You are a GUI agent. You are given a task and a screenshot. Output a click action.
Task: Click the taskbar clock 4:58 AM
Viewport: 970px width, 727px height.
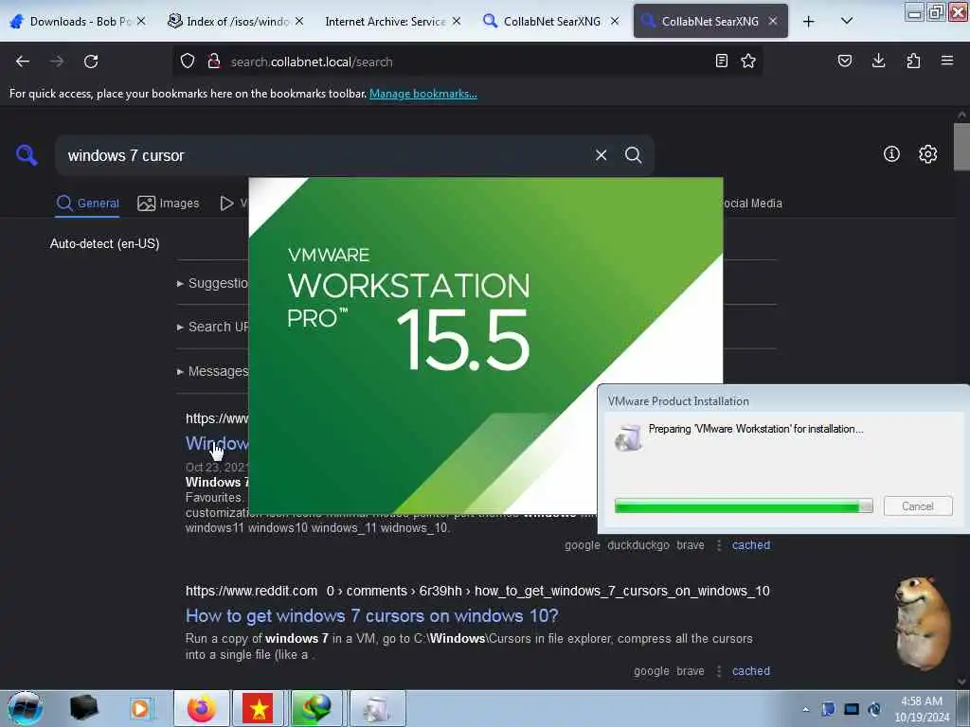(921, 701)
